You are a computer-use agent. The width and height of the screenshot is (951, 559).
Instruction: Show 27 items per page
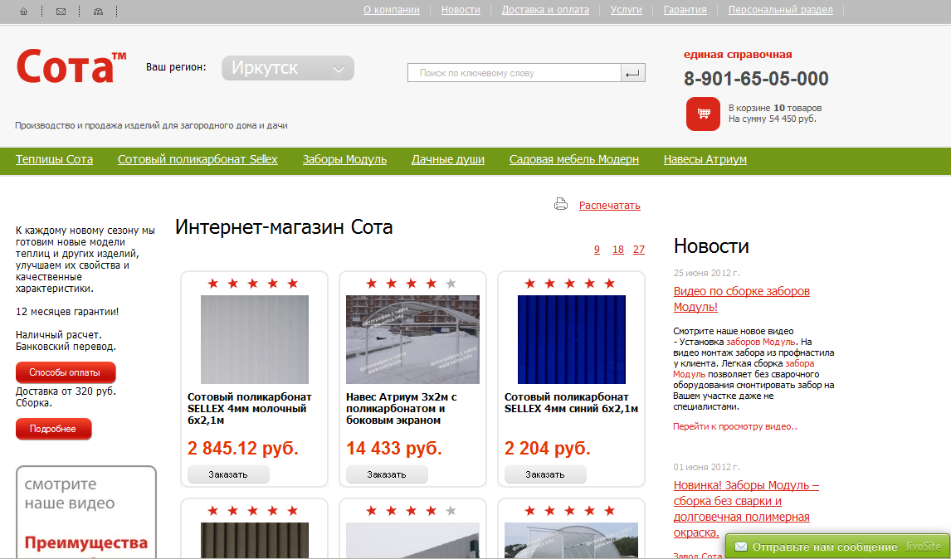tap(639, 249)
